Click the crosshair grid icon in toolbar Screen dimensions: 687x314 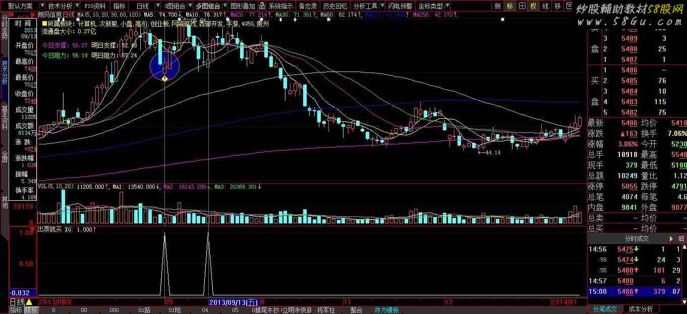(x=522, y=6)
